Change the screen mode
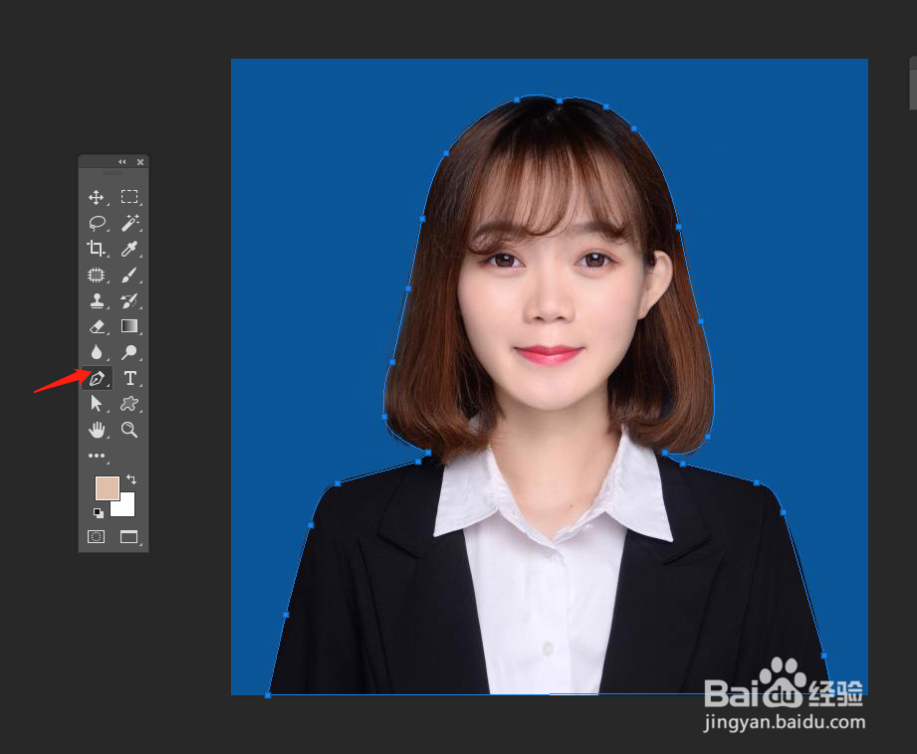917x754 pixels. (x=128, y=536)
